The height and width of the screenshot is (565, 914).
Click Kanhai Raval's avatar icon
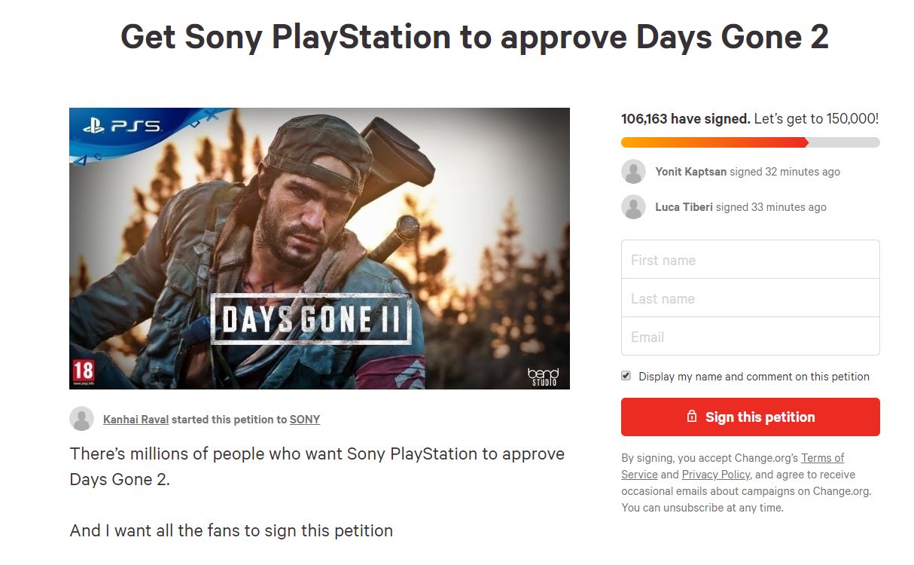click(82, 419)
